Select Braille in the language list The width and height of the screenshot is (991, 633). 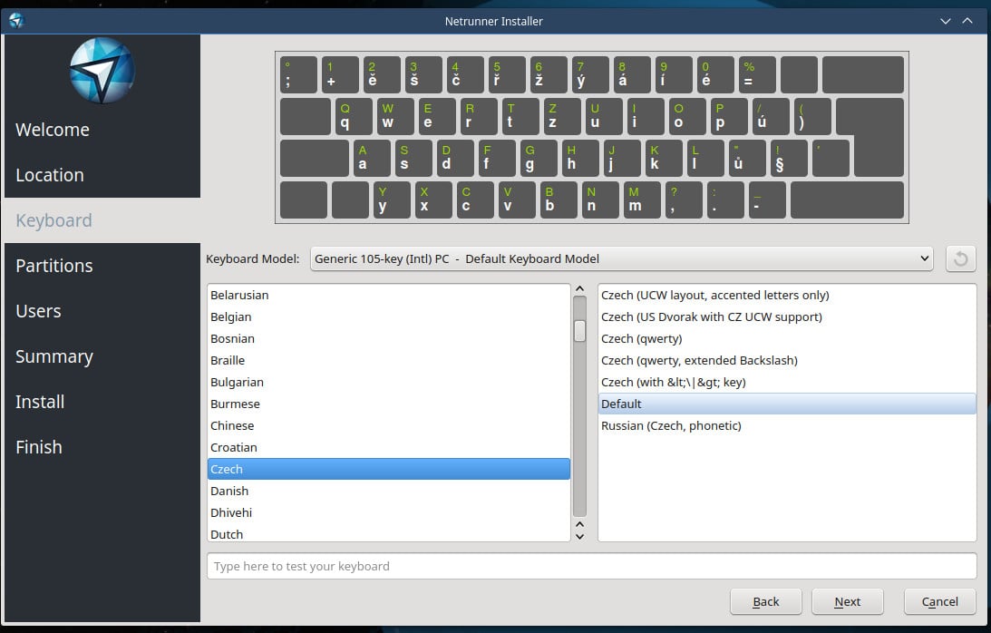[389, 360]
